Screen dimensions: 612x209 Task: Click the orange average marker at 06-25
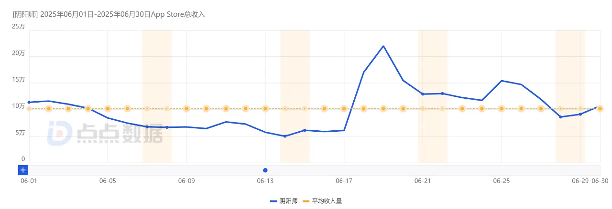[502, 109]
